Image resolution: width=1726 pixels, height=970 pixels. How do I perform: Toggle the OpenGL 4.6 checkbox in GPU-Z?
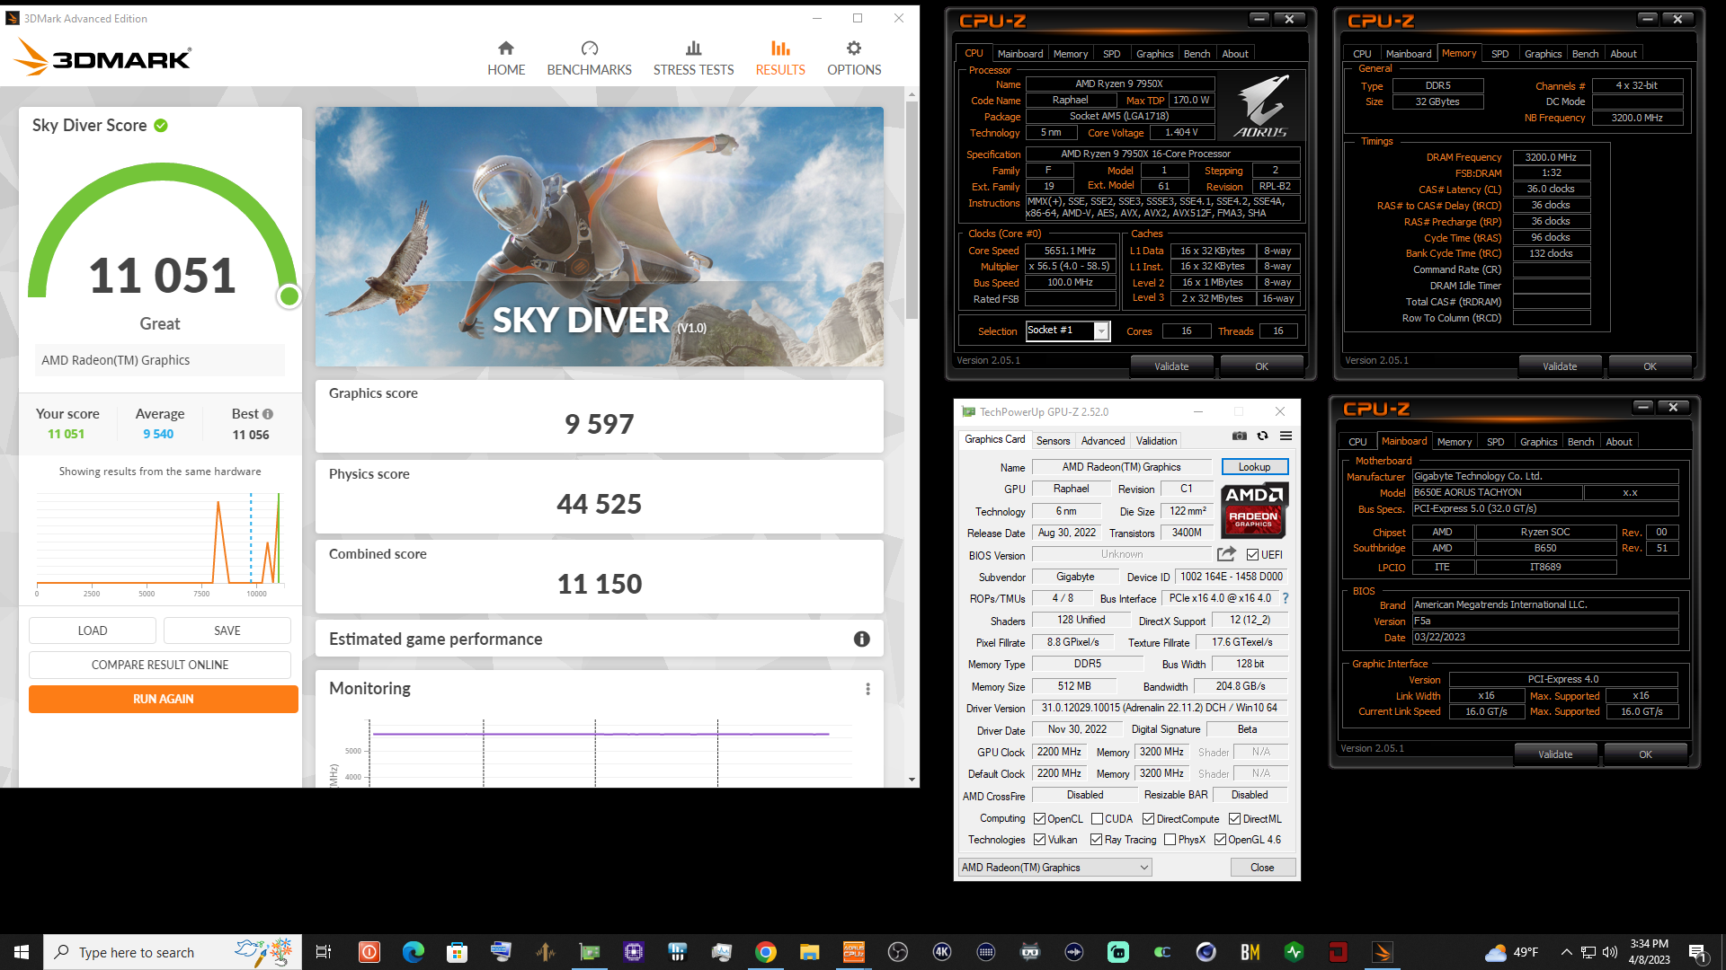click(1220, 840)
